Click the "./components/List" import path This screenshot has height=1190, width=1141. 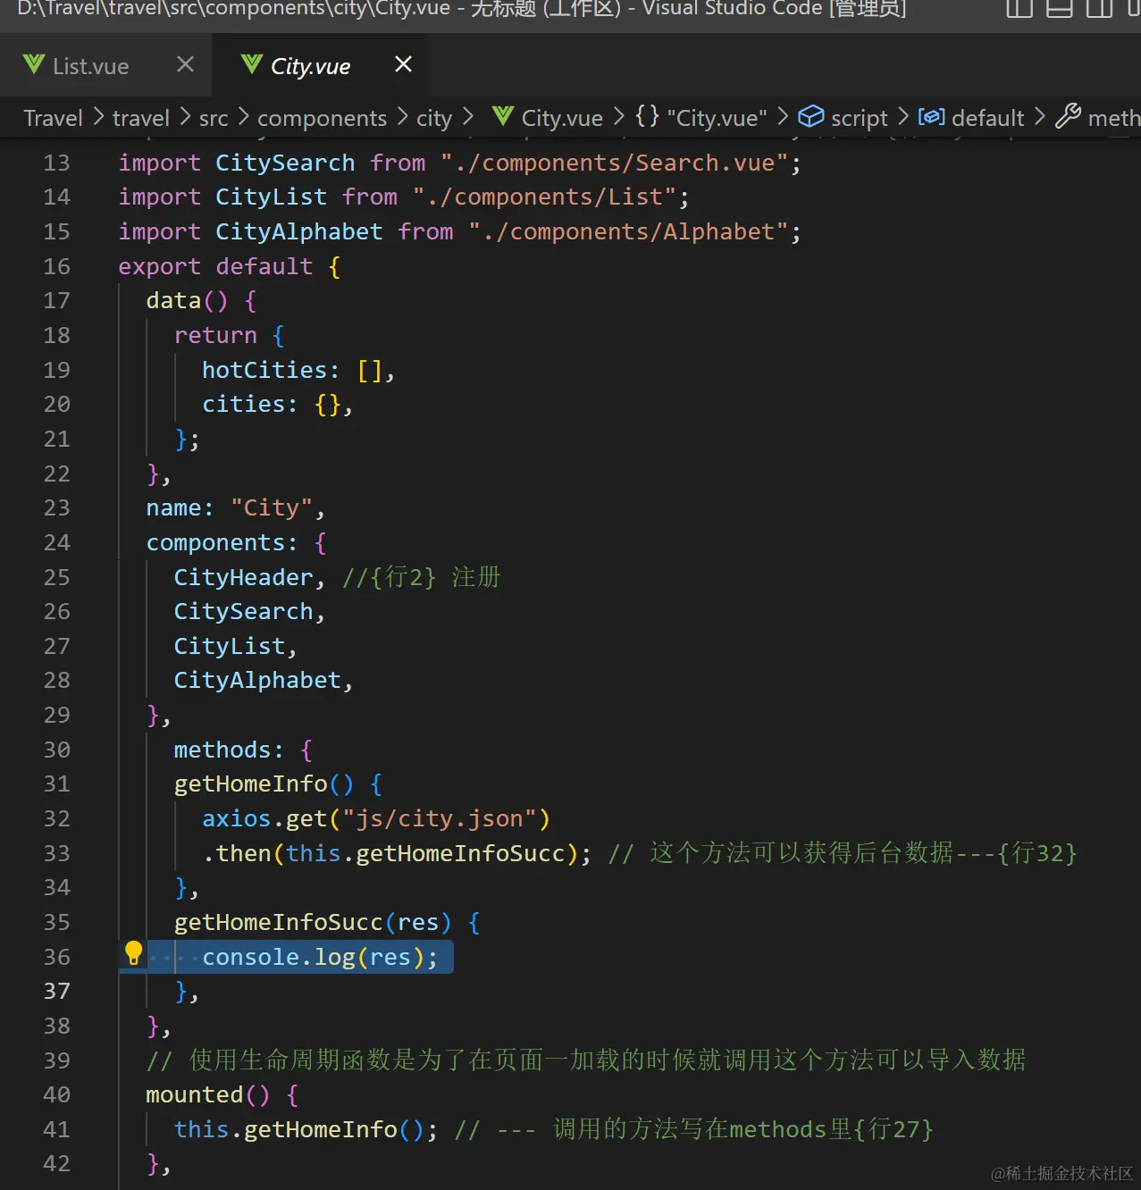point(544,197)
